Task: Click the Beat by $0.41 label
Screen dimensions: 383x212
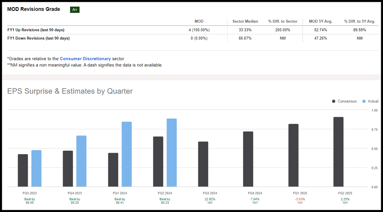Action: pos(120,201)
